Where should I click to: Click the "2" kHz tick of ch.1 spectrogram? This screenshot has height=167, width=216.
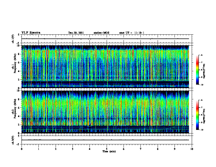(x=19, y=79)
